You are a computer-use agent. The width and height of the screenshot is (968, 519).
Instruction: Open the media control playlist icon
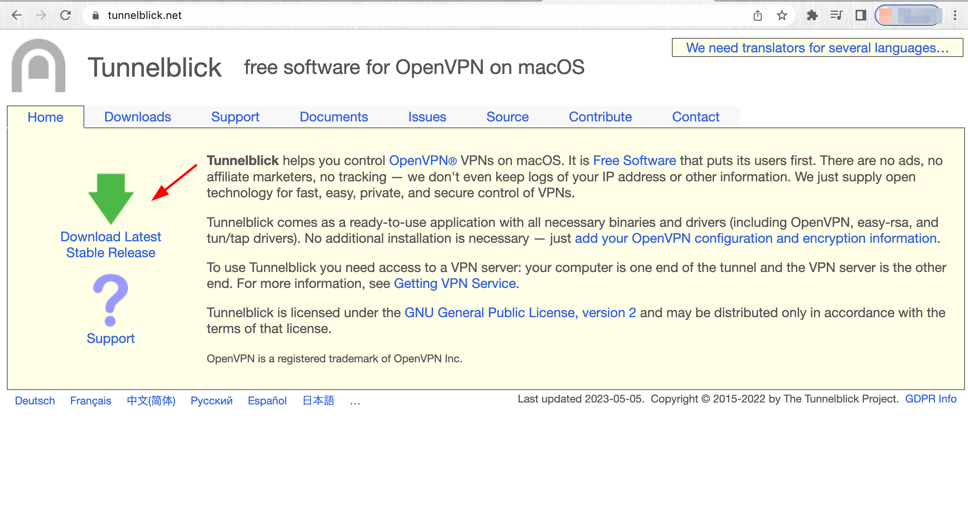point(836,15)
